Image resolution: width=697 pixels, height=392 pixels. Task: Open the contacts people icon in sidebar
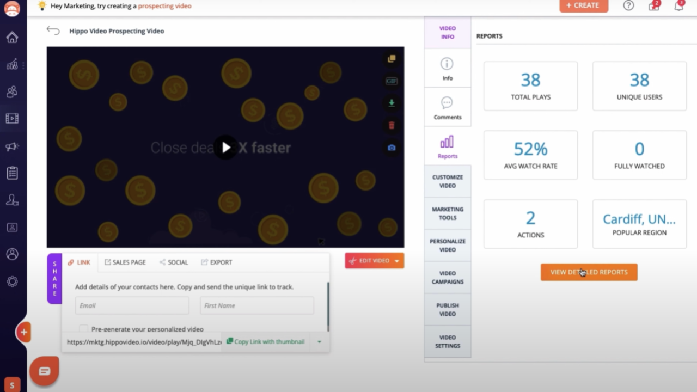tap(12, 91)
